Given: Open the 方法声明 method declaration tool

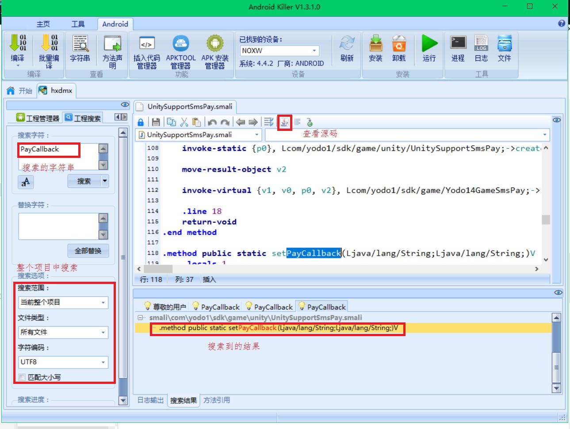Looking at the screenshot, I should tap(112, 43).
